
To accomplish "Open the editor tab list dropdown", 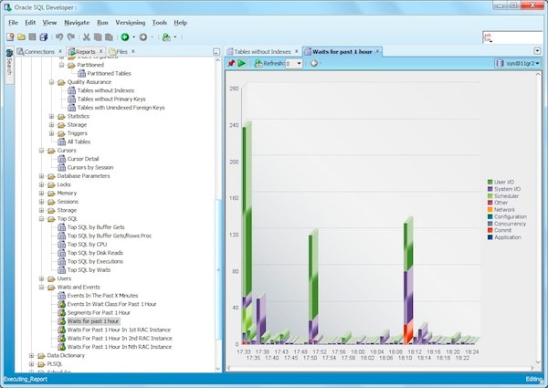I will tap(538, 51).
